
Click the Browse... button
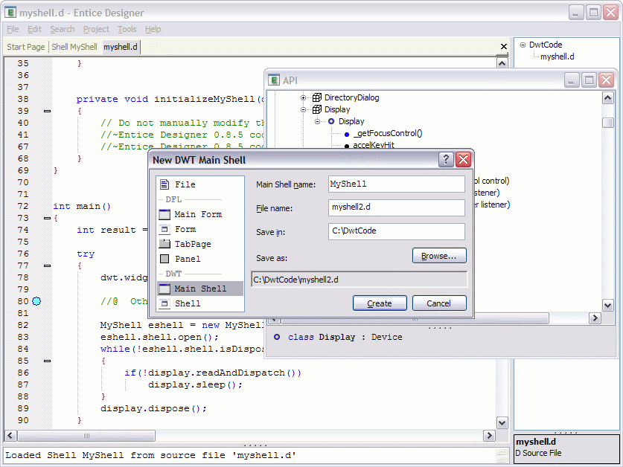click(x=439, y=256)
